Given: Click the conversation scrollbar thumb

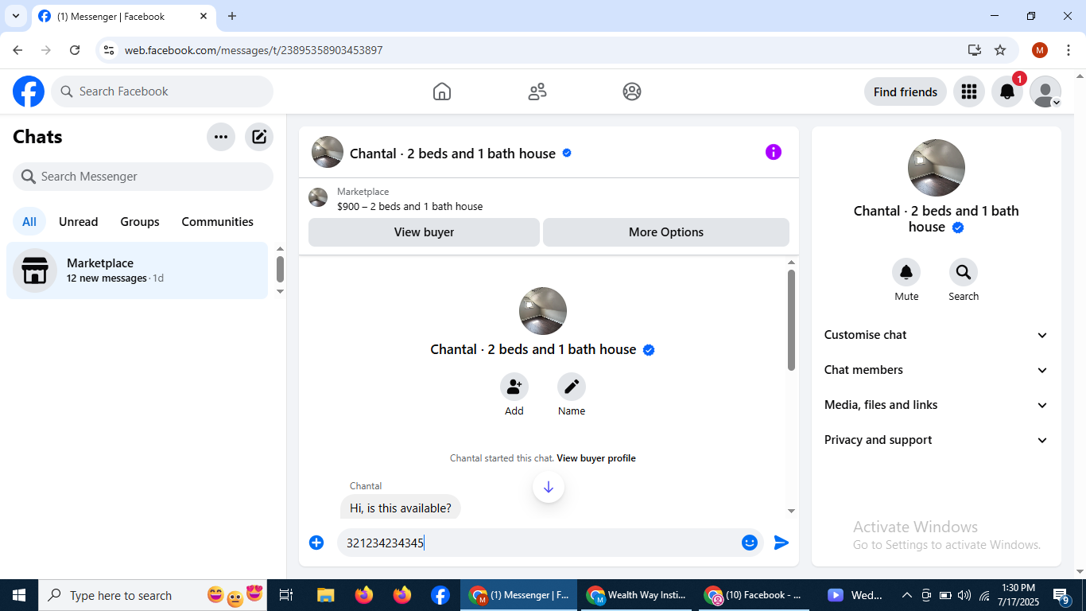Looking at the screenshot, I should (x=791, y=320).
